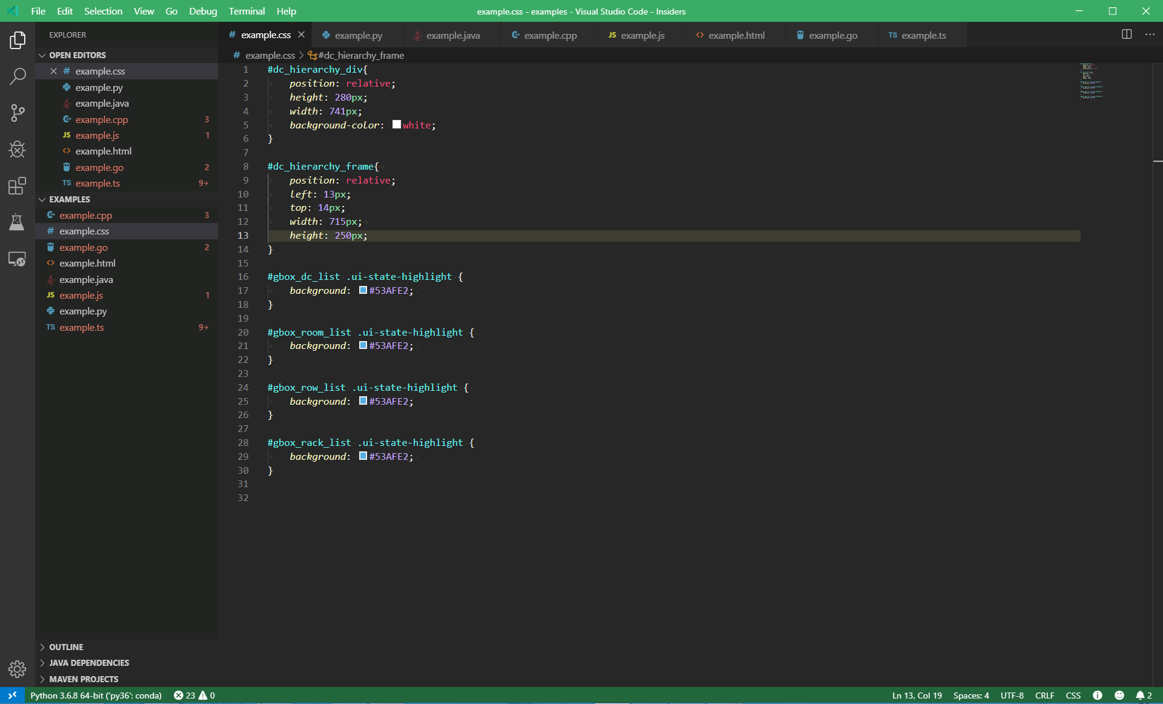Split the editor to the right
The height and width of the screenshot is (704, 1163).
[x=1126, y=35]
